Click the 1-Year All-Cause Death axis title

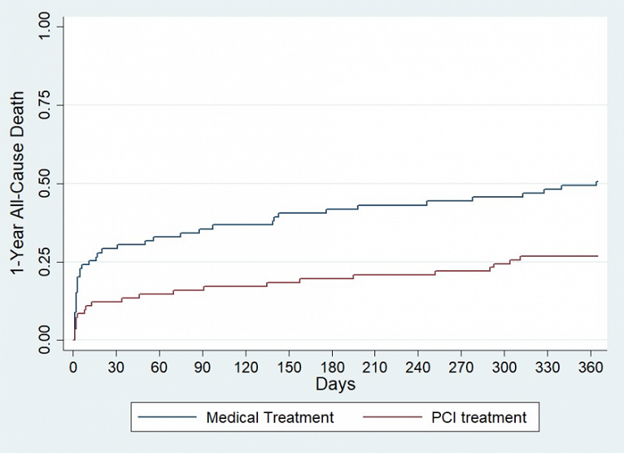click(18, 185)
